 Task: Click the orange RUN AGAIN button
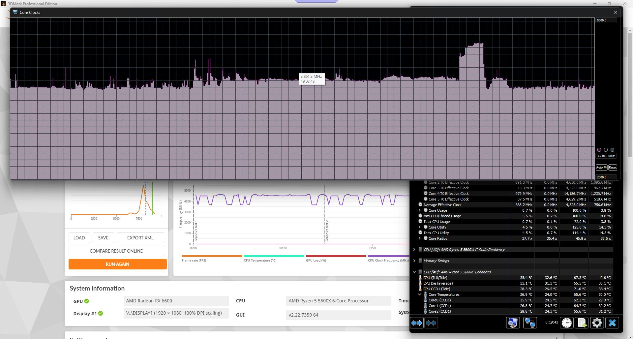point(118,264)
